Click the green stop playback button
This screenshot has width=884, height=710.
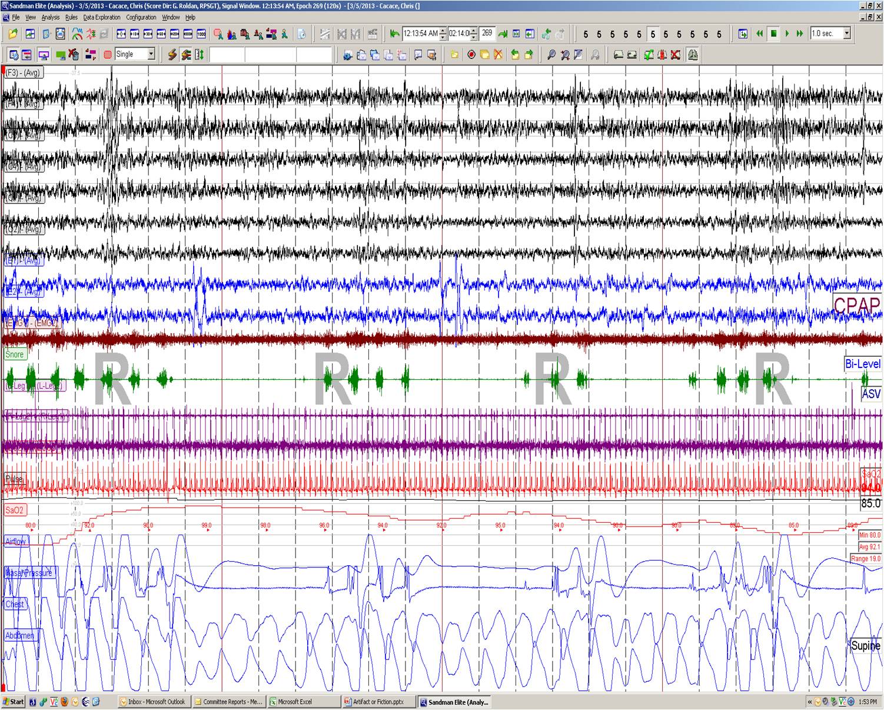coord(773,34)
